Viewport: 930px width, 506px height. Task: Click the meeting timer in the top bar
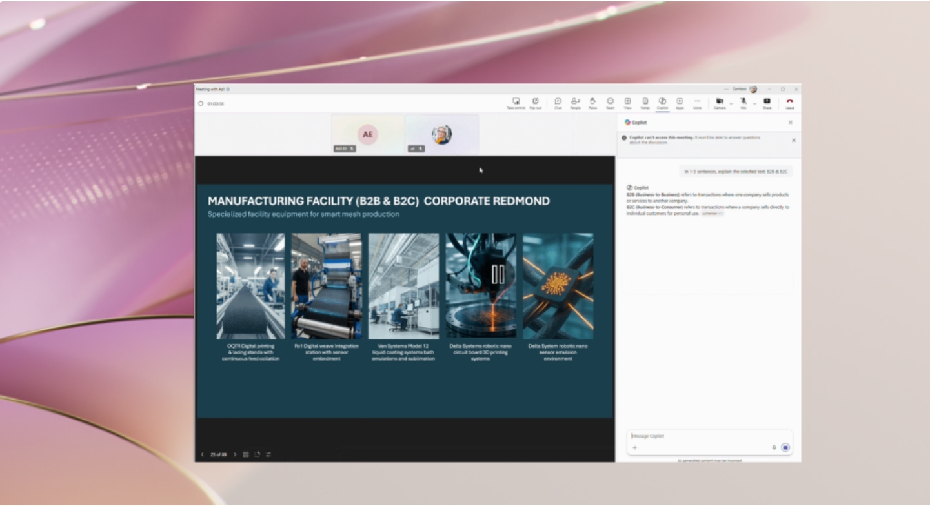click(x=216, y=104)
